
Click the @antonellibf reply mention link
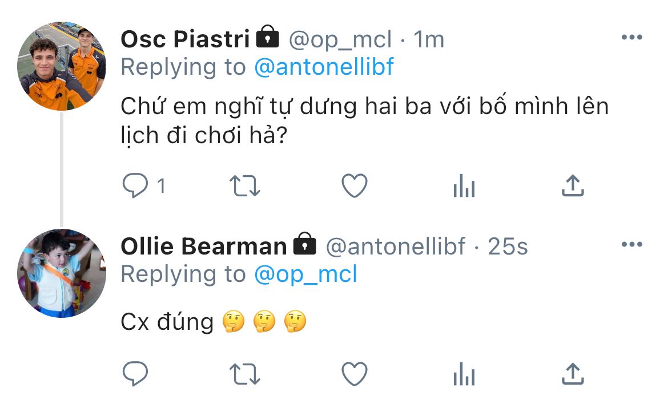click(x=323, y=67)
